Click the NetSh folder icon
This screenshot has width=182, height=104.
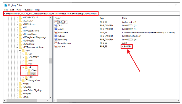(20, 84)
